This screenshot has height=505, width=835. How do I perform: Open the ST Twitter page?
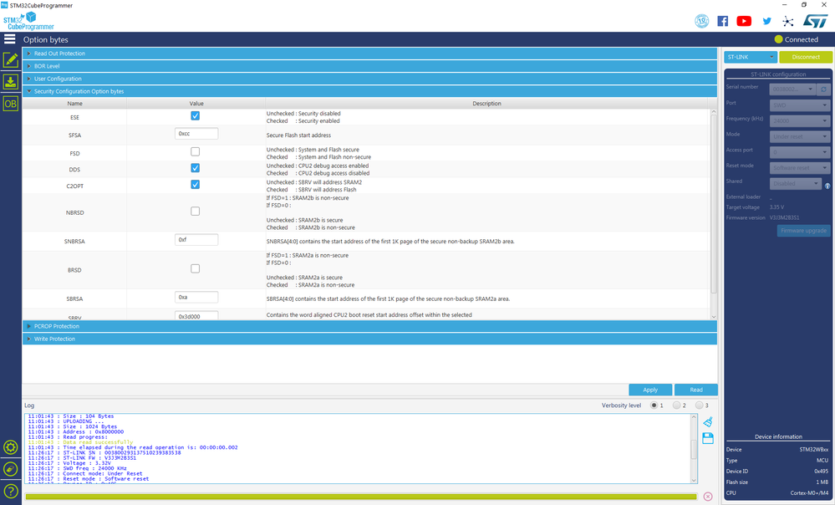[766, 21]
